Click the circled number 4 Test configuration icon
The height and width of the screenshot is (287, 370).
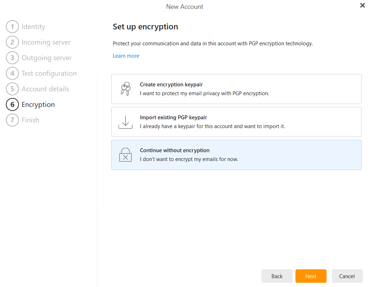click(12, 73)
